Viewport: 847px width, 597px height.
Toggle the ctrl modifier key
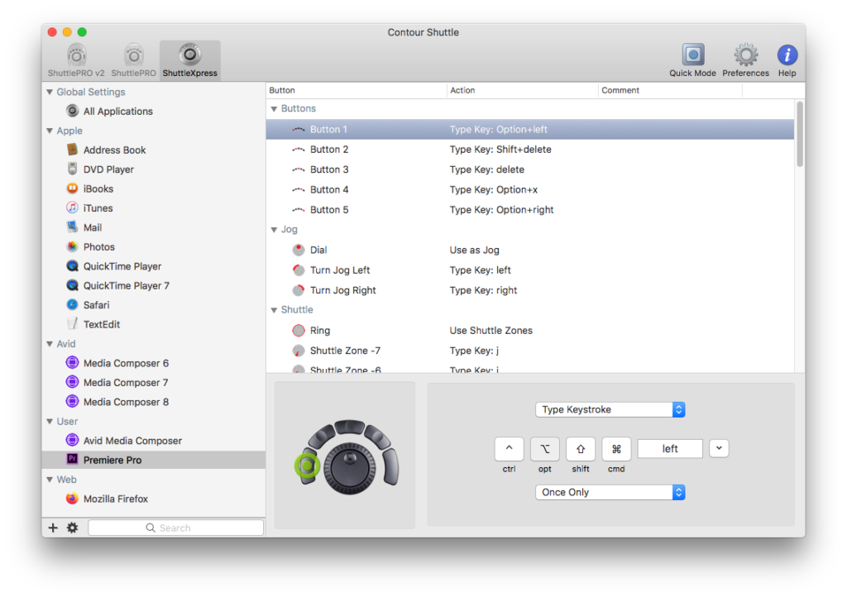coord(509,449)
